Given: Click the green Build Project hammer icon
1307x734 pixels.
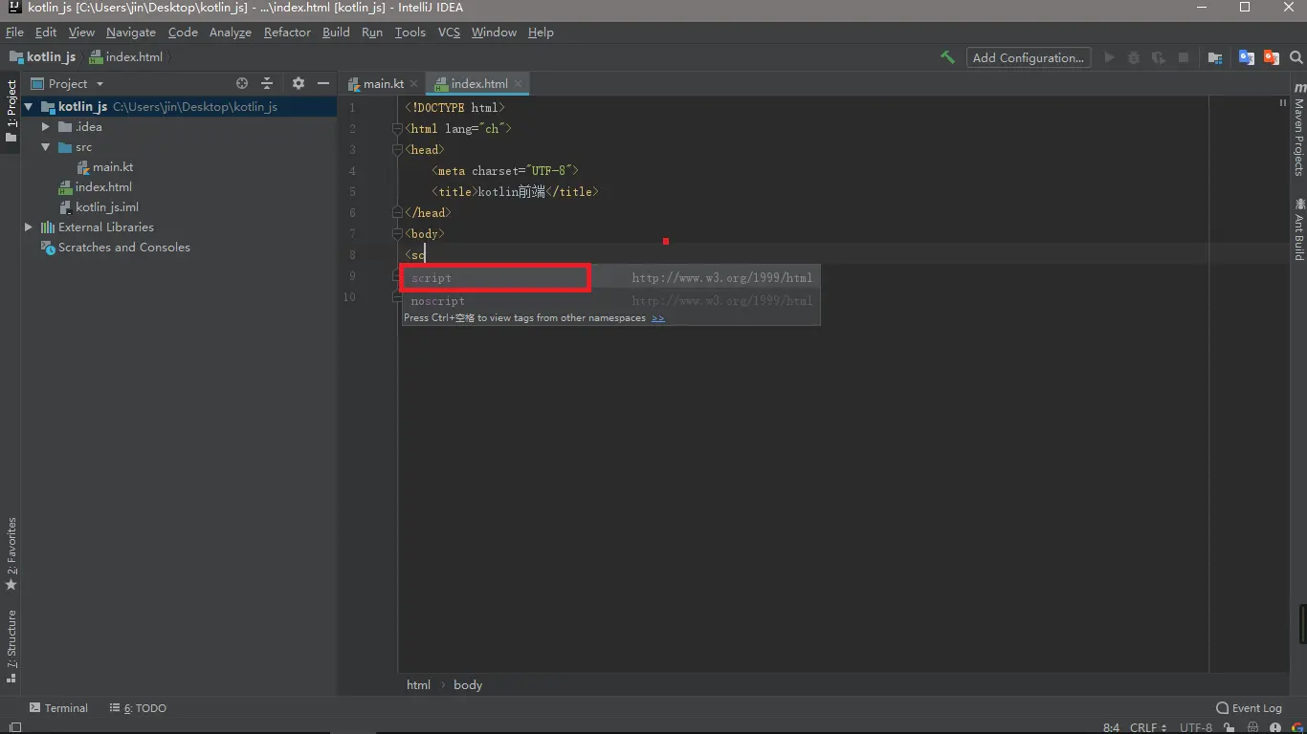Looking at the screenshot, I should coord(947,57).
